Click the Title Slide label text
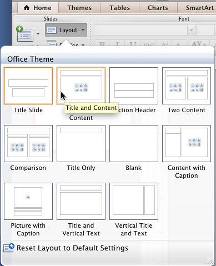216x266 pixels. point(28,110)
